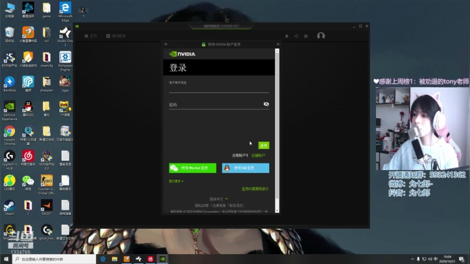Click the login dialog scrollbar
The image size is (470, 264).
(277, 126)
